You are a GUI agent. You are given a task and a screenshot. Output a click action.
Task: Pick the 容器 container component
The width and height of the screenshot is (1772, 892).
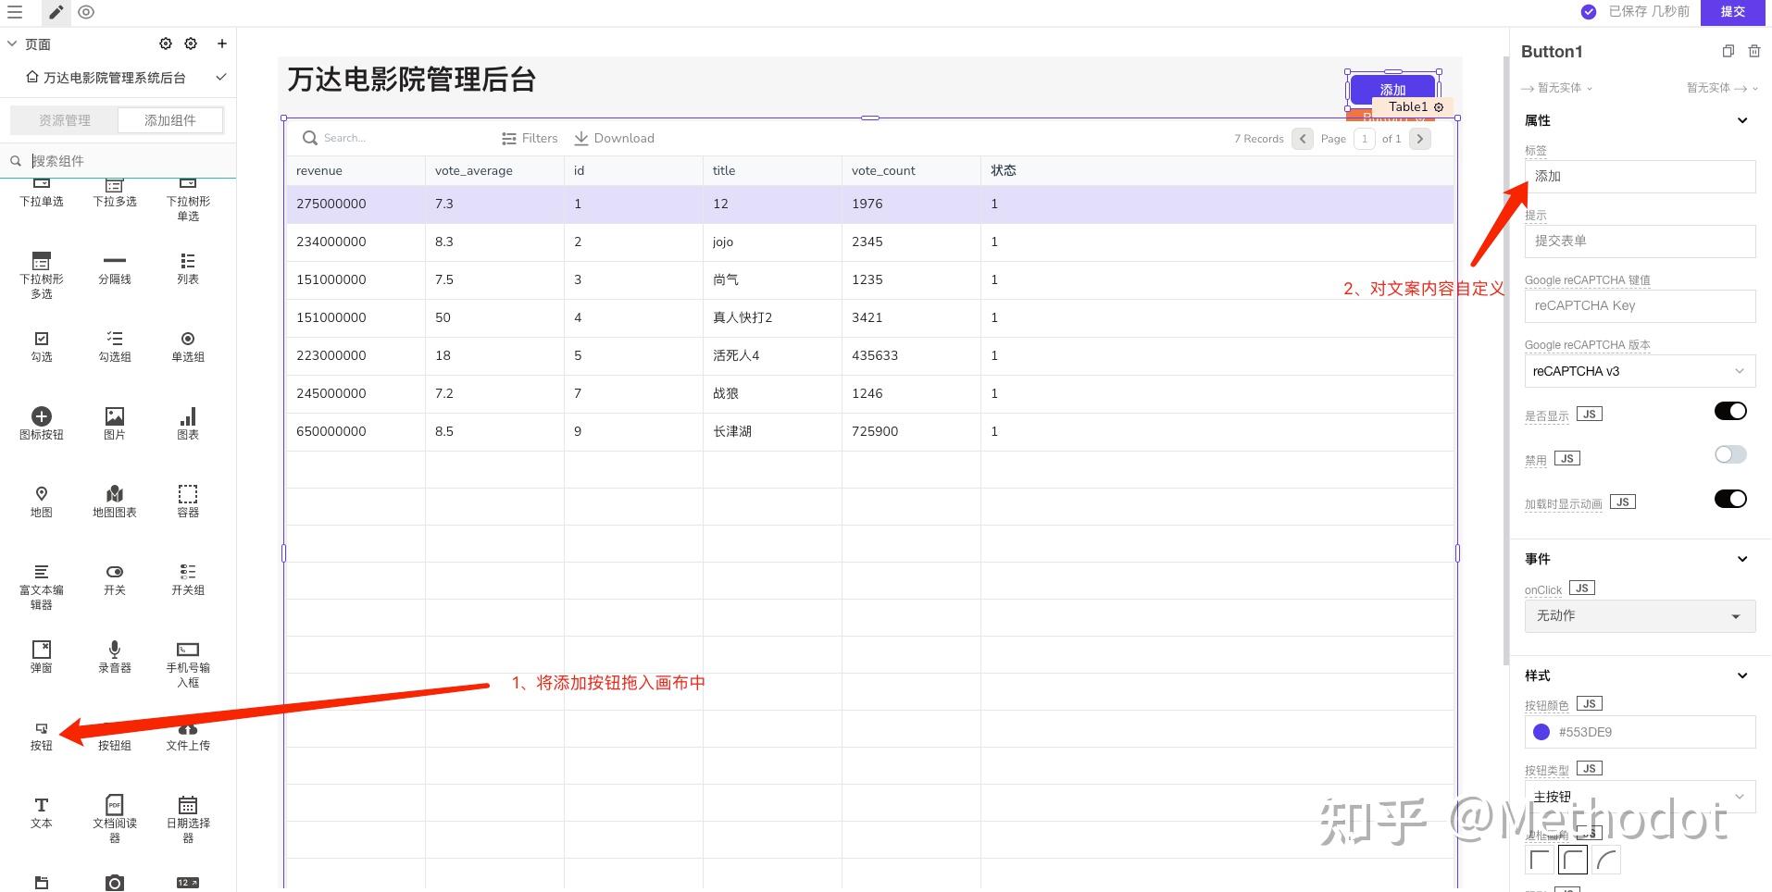tap(188, 502)
